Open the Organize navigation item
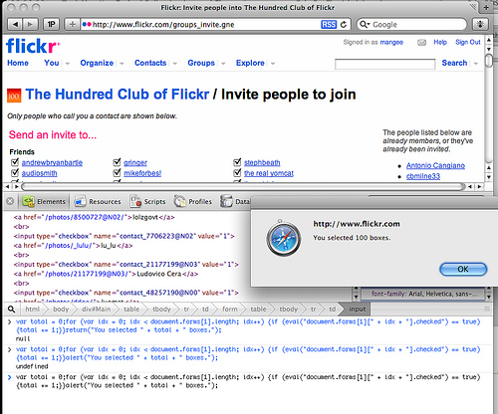This screenshot has width=498, height=414. click(97, 63)
